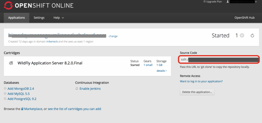Click the gear count number 1
262x123 pixels.
(236, 36)
